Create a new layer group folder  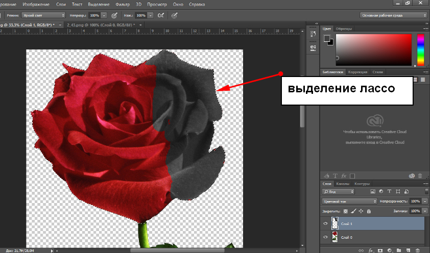[398, 250]
